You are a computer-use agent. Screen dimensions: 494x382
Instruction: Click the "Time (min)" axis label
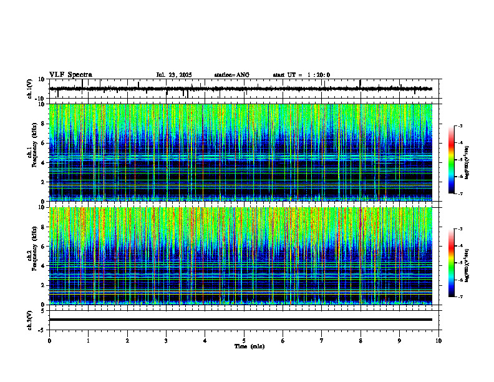click(x=249, y=346)
